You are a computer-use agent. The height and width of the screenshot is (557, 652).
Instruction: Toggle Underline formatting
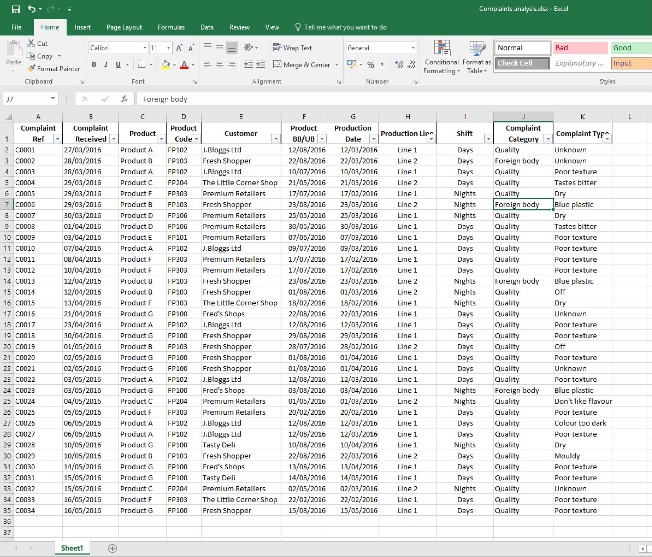coord(118,64)
